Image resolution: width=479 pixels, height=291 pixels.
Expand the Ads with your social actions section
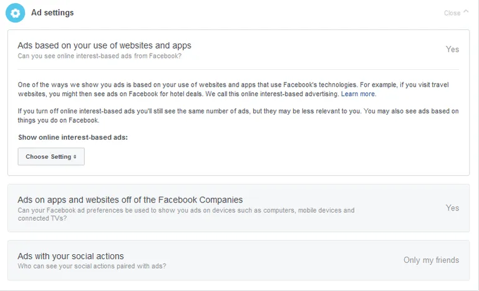click(239, 260)
